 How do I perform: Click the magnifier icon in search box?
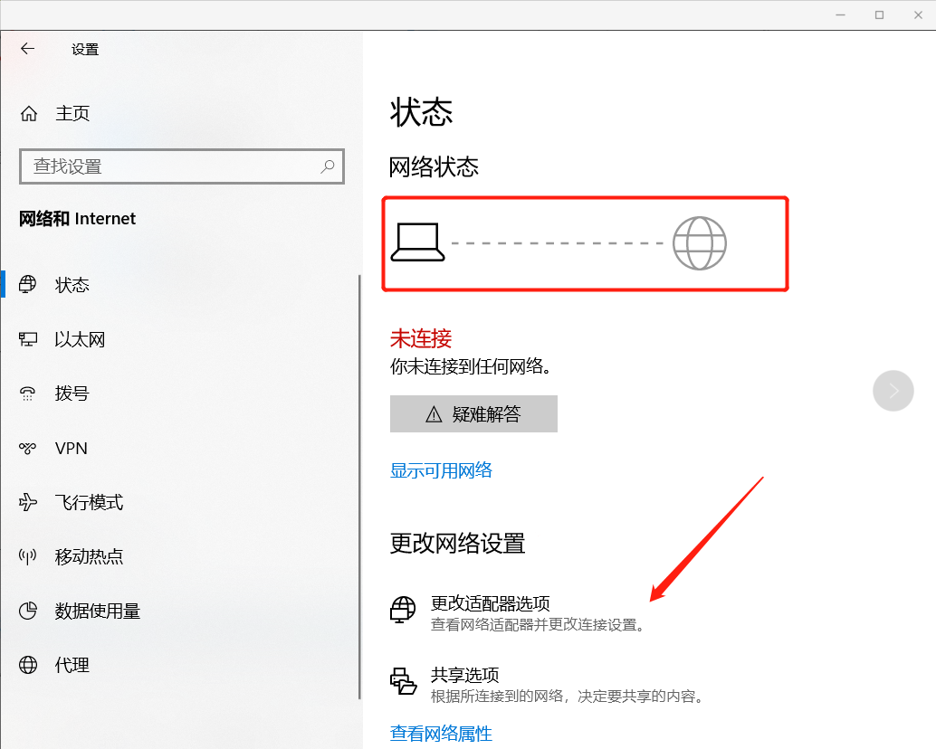pos(327,166)
